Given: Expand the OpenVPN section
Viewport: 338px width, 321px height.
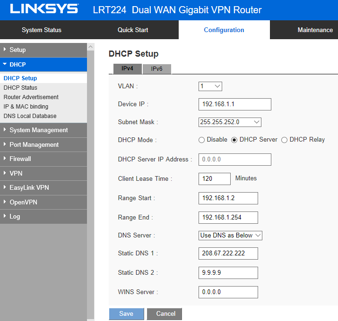Looking at the screenshot, I should (x=43, y=202).
